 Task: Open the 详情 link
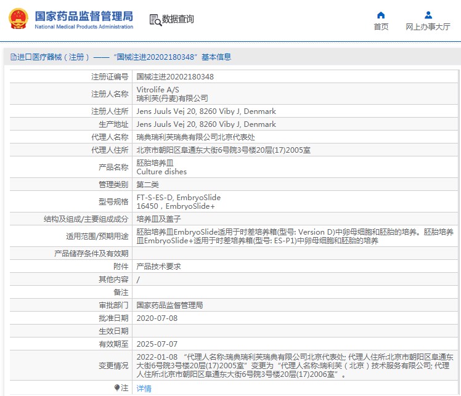144,389
